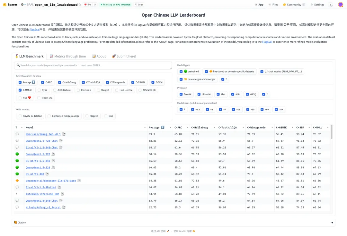The height and width of the screenshot is (236, 347).
Task: Open the user profile avatar
Action: [x=341, y=4]
